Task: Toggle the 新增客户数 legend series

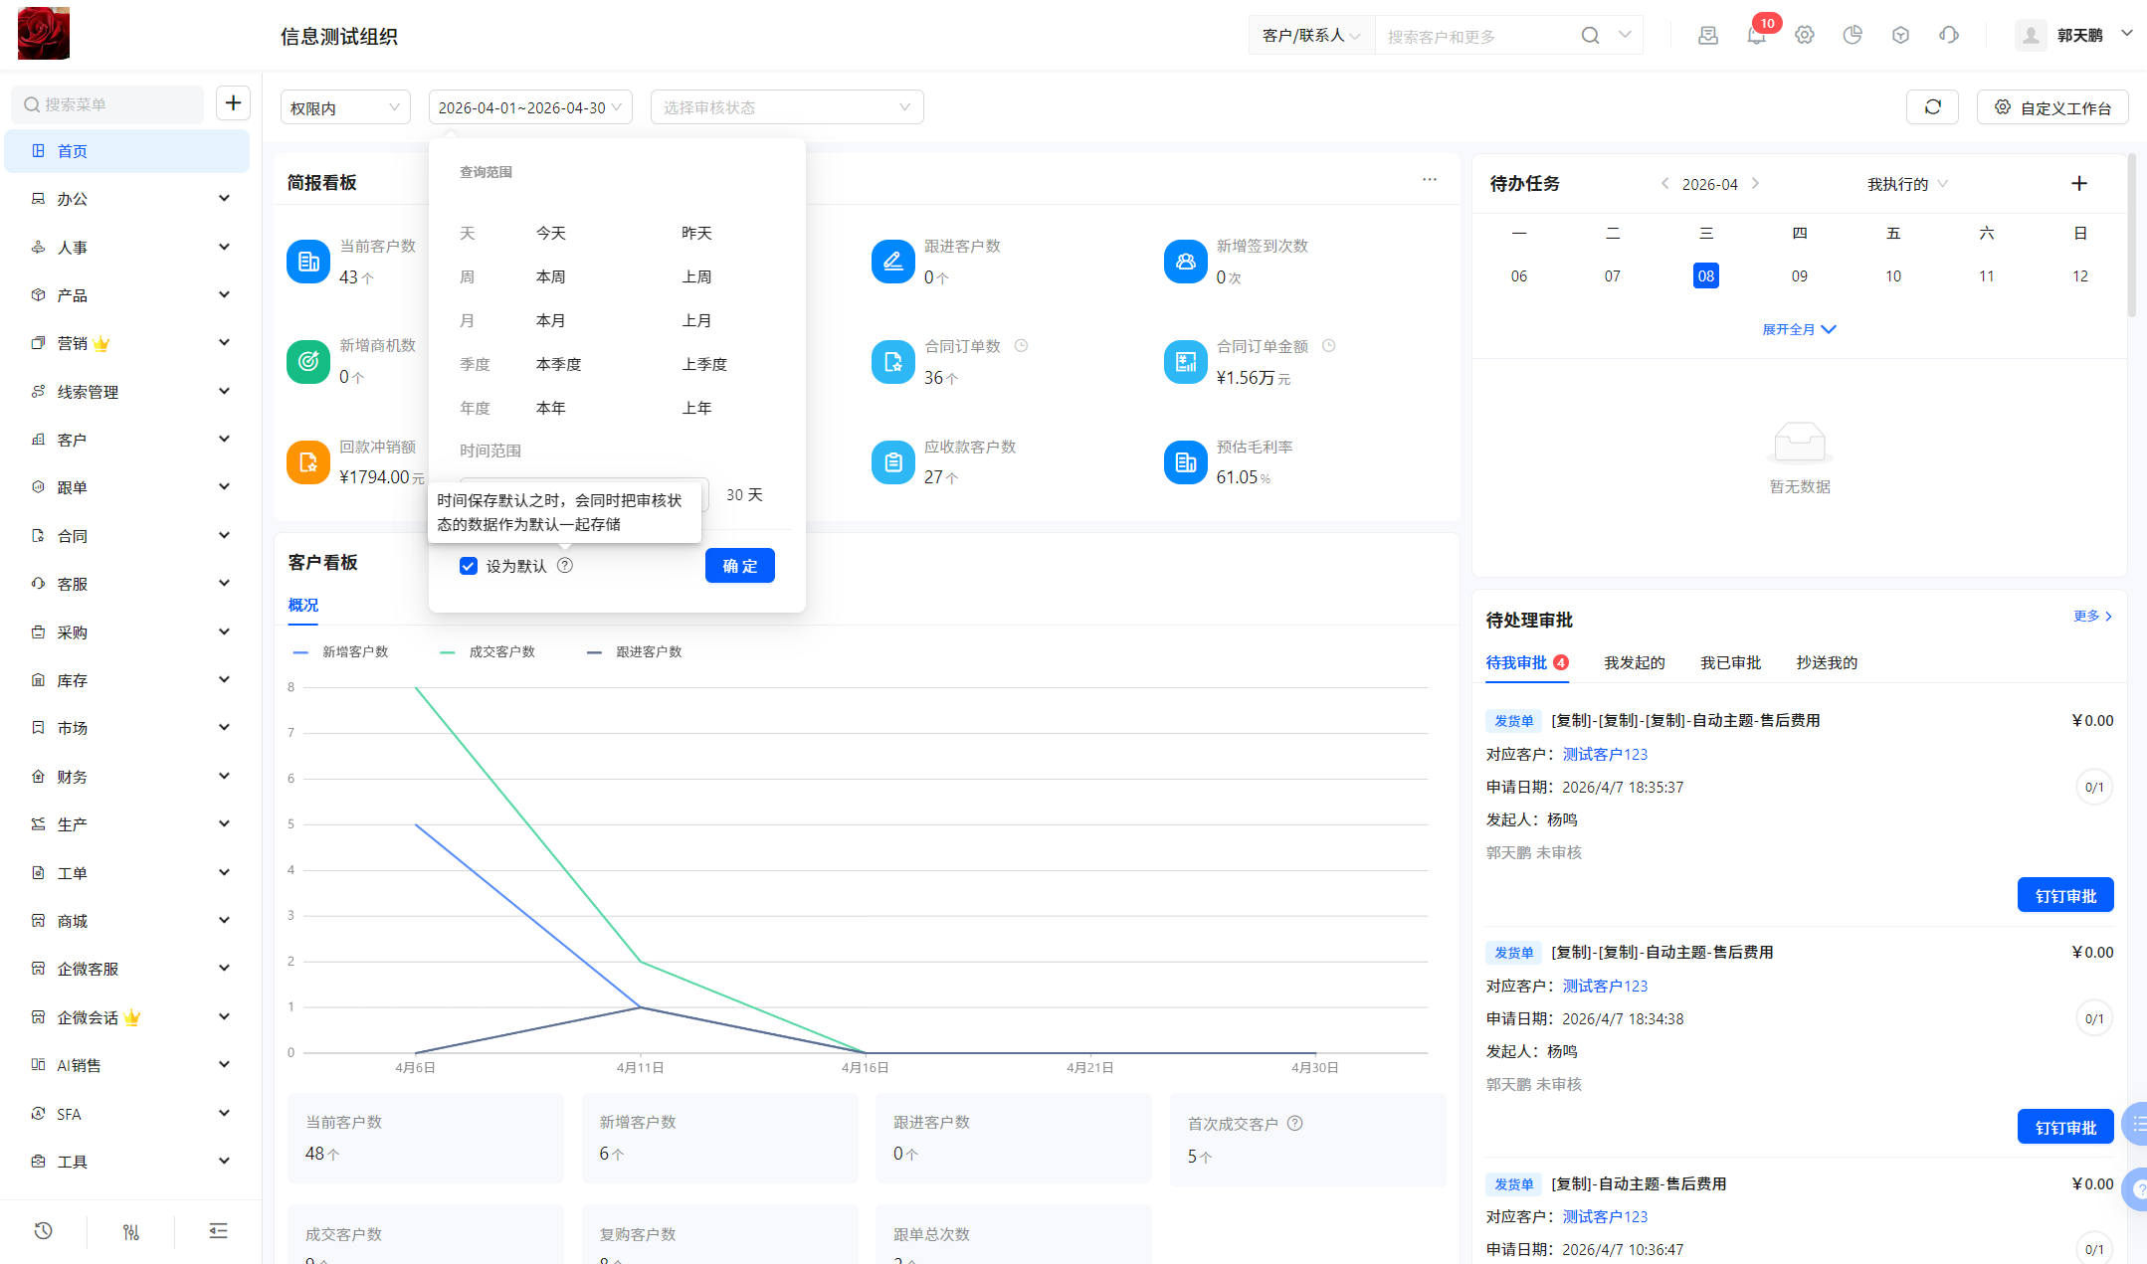Action: coord(340,652)
